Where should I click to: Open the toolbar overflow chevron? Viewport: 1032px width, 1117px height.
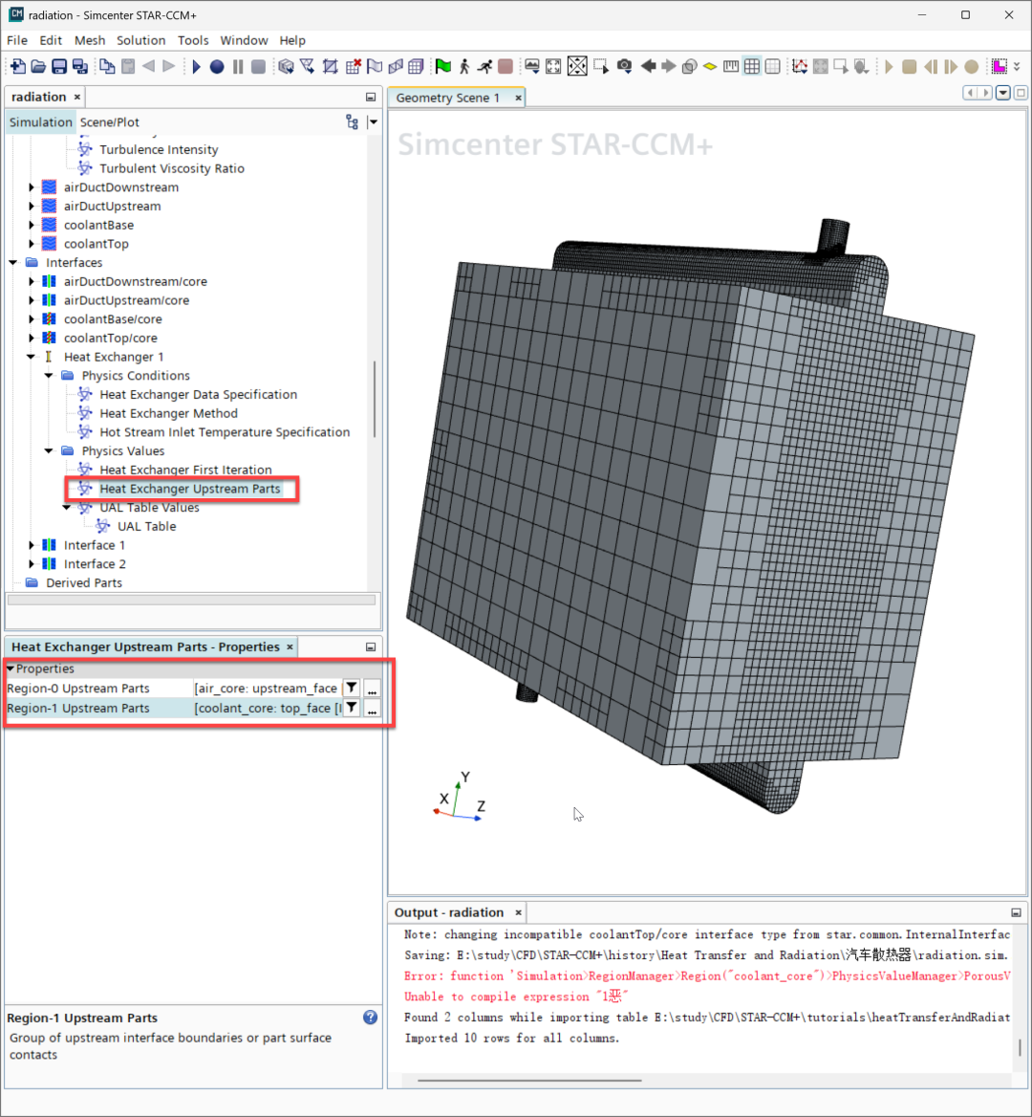(x=1017, y=66)
